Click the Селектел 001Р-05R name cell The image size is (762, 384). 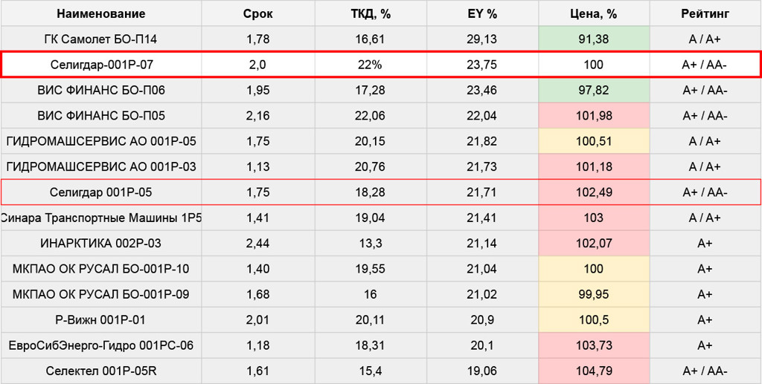tap(100, 371)
